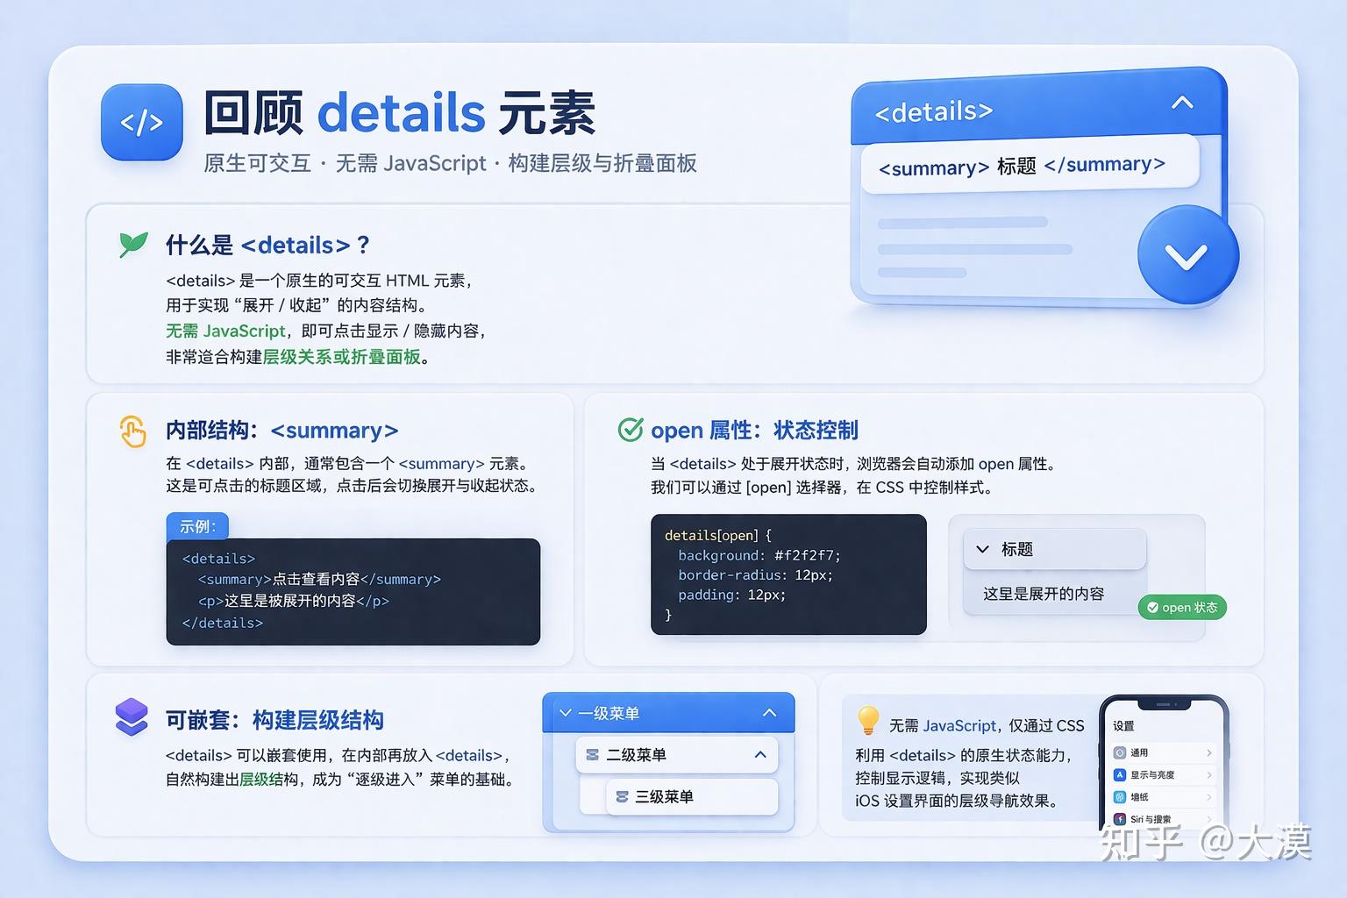The image size is (1347, 898).
Task: Click the blue A icon for 显示与亮度
Action: pos(1120,775)
